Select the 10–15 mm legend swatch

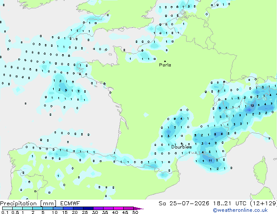pyautogui.click(x=58, y=208)
